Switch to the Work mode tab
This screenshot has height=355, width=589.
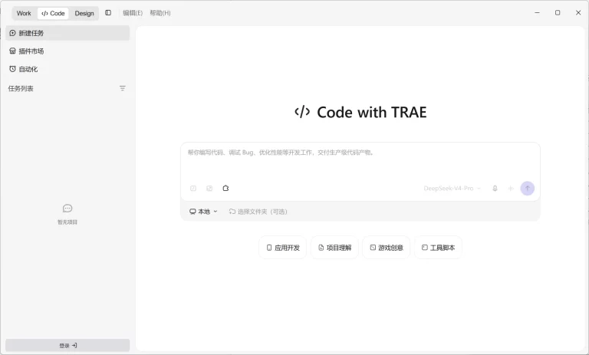[x=24, y=13]
